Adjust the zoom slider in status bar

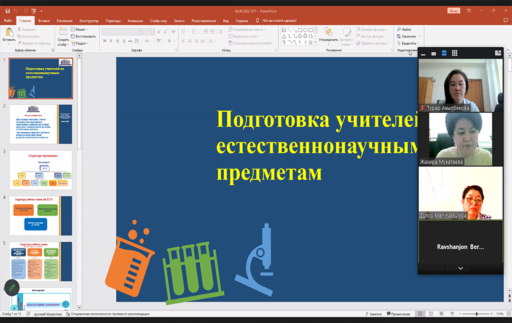(x=477, y=314)
